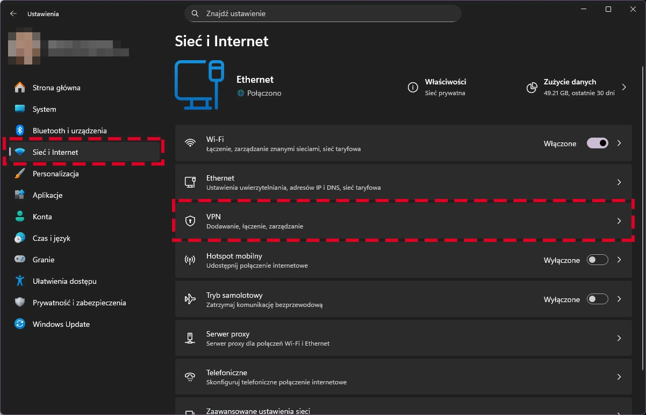Viewport: 646px width, 415px height.
Task: Click the Znajdź ustawienie search field
Action: pyautogui.click(x=322, y=13)
